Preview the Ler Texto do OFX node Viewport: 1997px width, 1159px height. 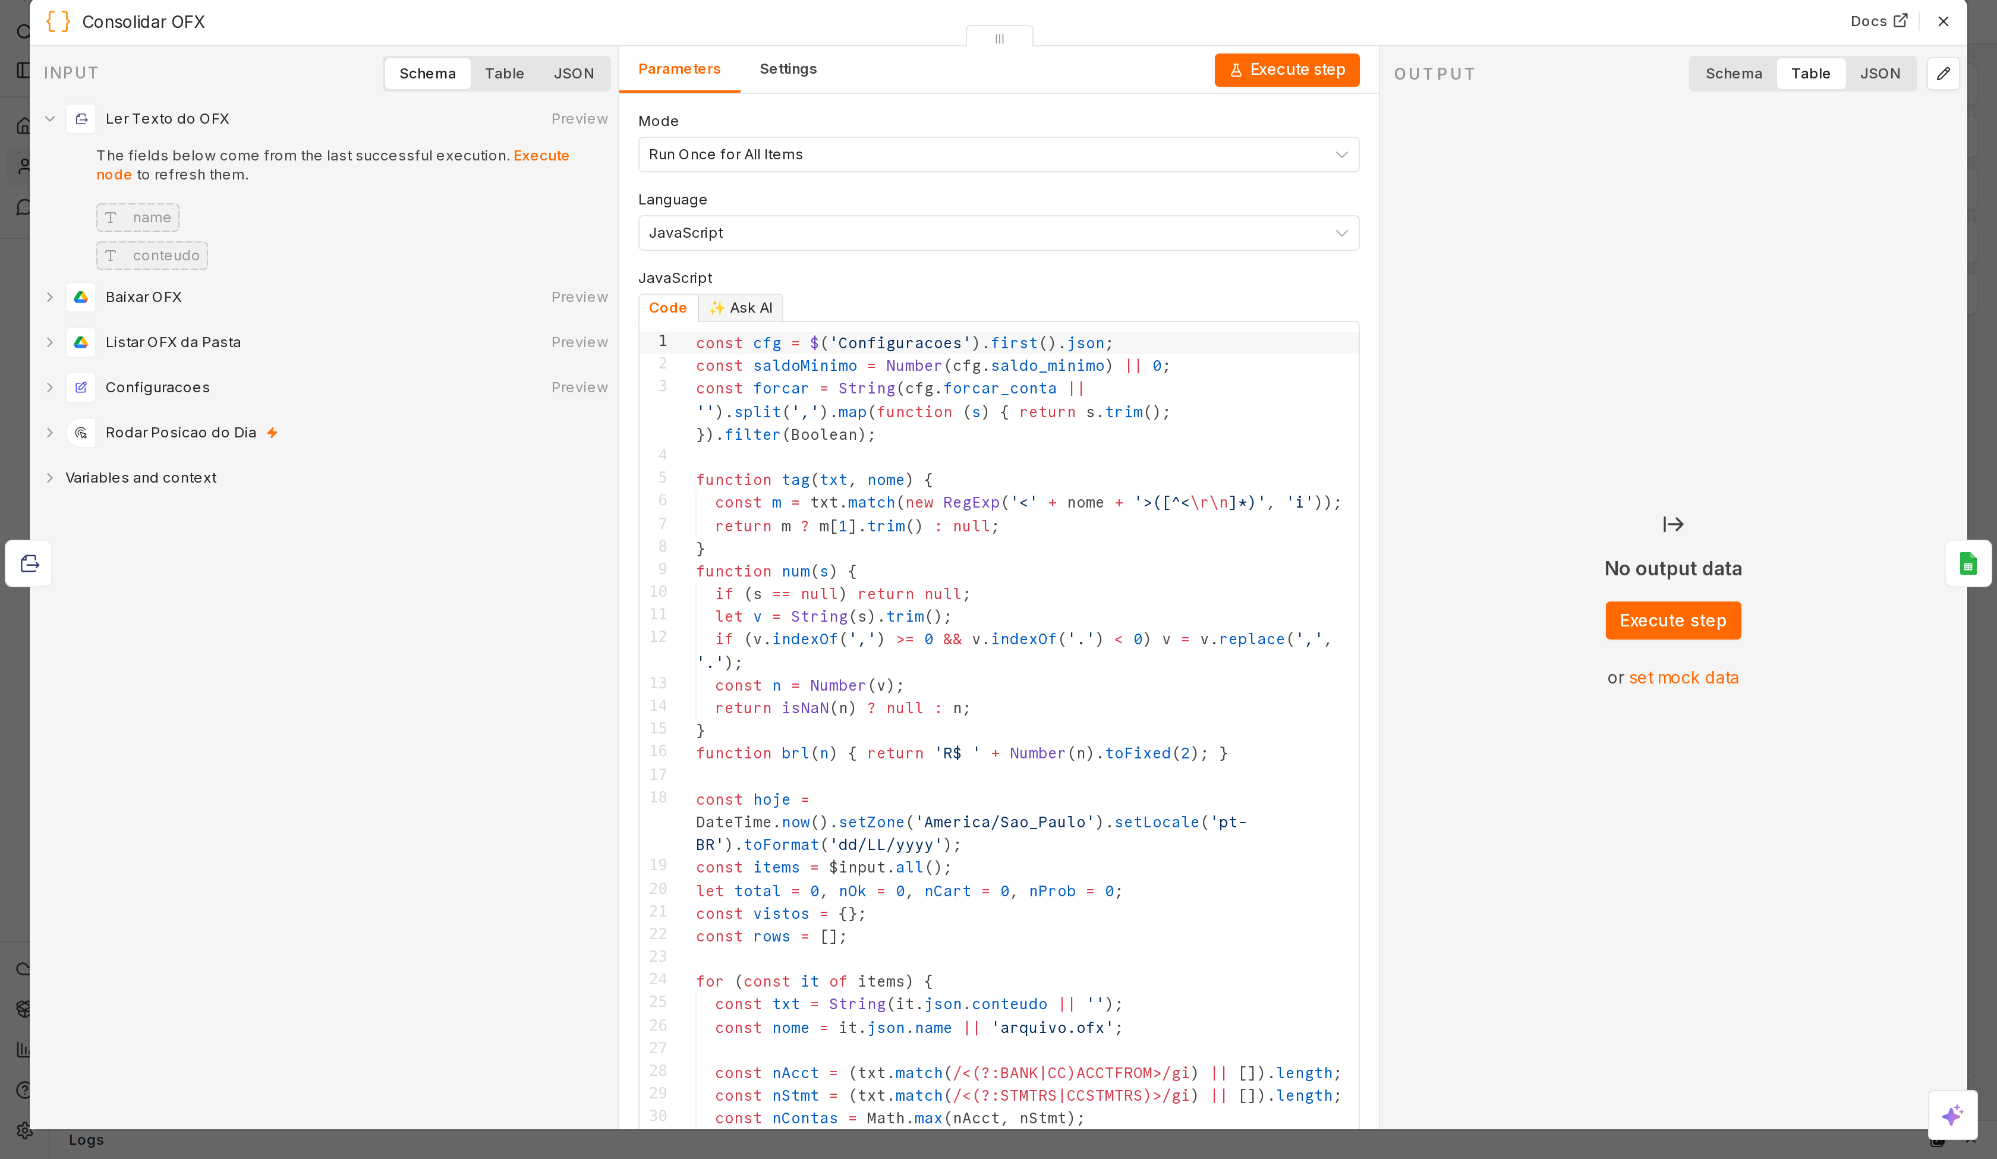click(579, 119)
